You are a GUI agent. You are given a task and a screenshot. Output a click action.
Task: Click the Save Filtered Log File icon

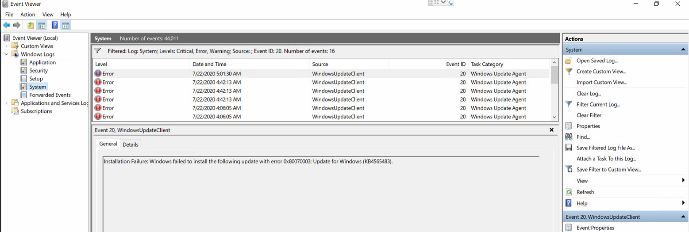click(569, 148)
